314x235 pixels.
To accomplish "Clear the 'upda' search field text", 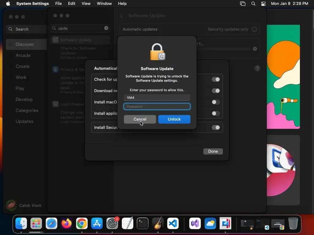I will pyautogui.click(x=106, y=28).
